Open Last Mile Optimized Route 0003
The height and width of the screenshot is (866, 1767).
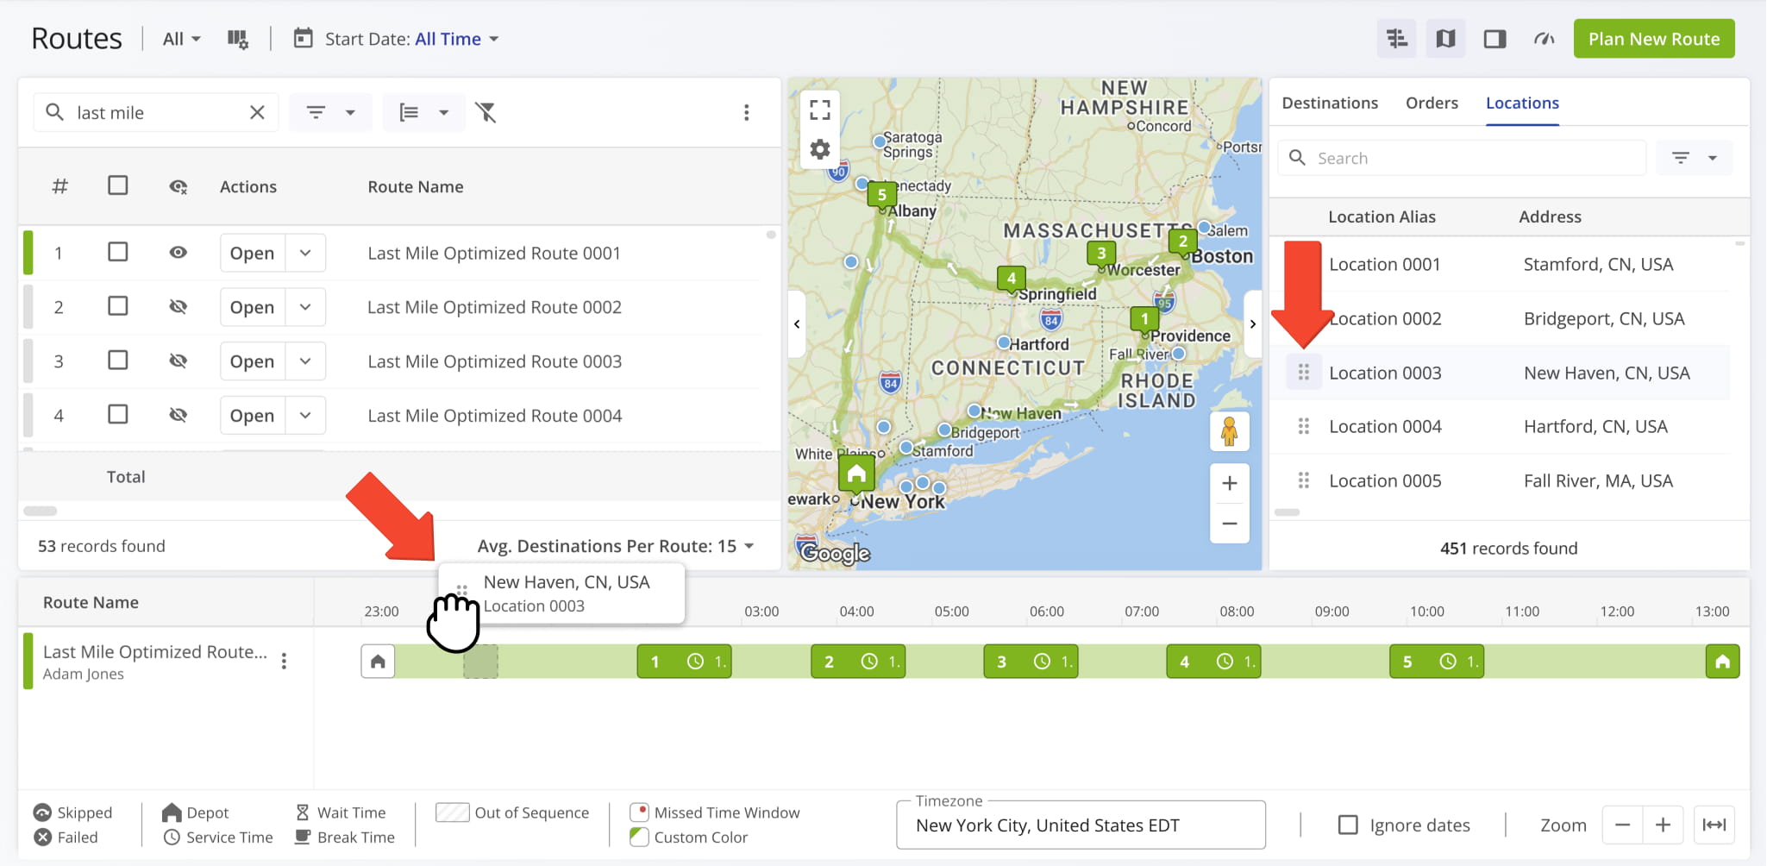252,361
